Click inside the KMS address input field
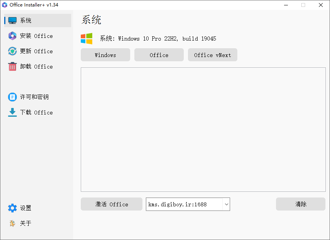The width and height of the screenshot is (330, 240). pos(180,204)
